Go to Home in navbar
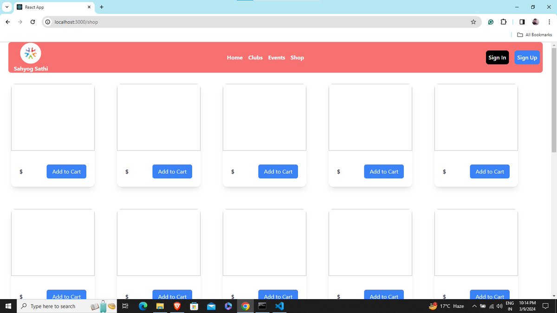Viewport: 557px width, 313px height. pyautogui.click(x=235, y=57)
